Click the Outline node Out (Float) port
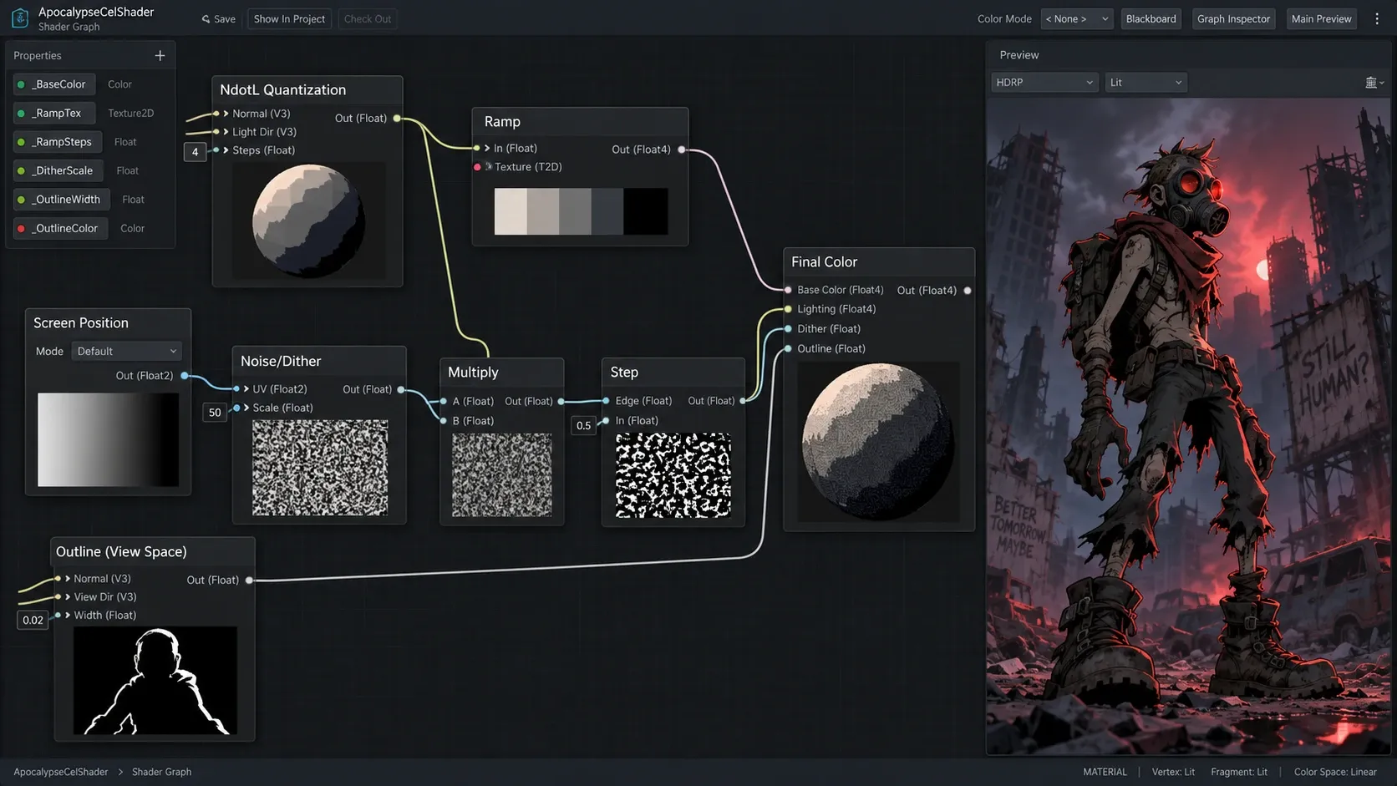Screen dimensions: 1397x786 point(249,580)
